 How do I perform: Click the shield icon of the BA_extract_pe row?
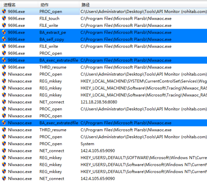[4, 32]
